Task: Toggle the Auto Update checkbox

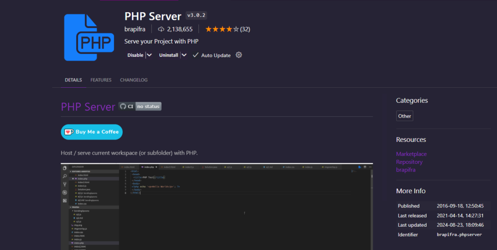Action: (196, 55)
